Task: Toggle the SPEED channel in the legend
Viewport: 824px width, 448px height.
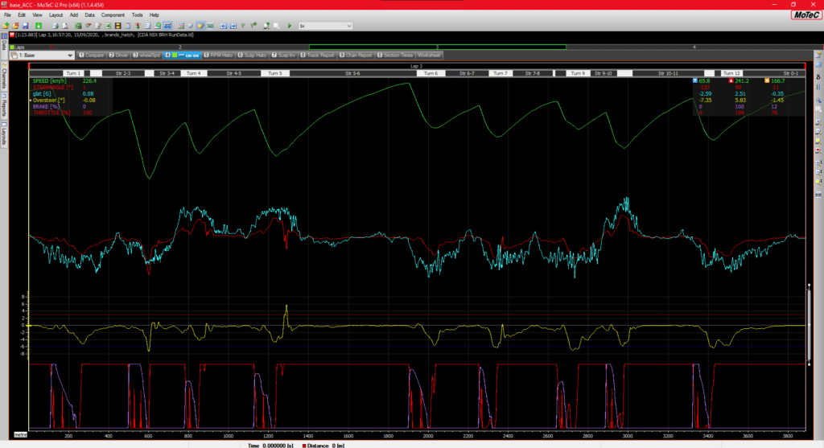Action: coord(49,81)
